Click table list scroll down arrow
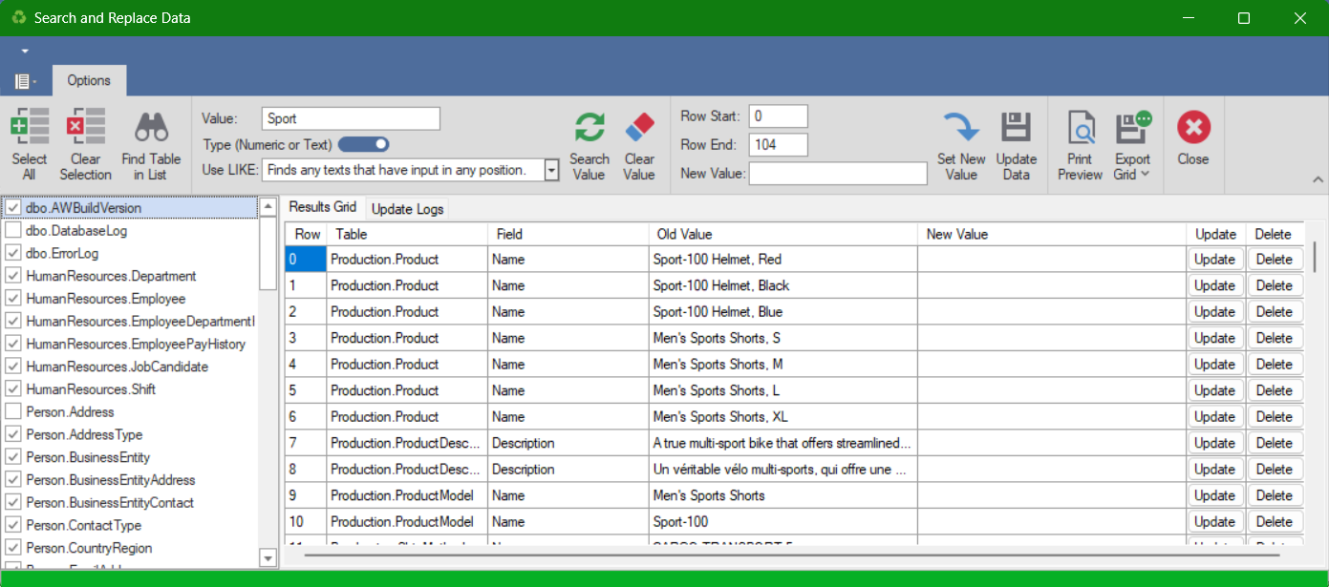The width and height of the screenshot is (1329, 587). [268, 558]
